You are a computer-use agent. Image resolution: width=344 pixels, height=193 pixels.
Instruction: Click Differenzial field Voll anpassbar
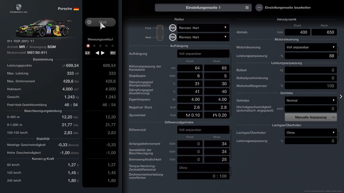pos(203,130)
